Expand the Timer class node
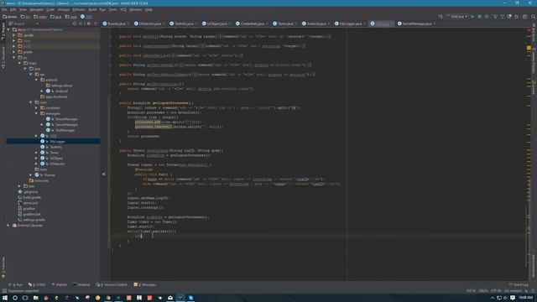Screen dimensions: 537x302 pos(36,153)
